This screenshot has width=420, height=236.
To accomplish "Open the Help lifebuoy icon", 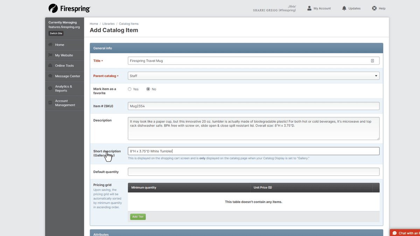I will click(374, 8).
